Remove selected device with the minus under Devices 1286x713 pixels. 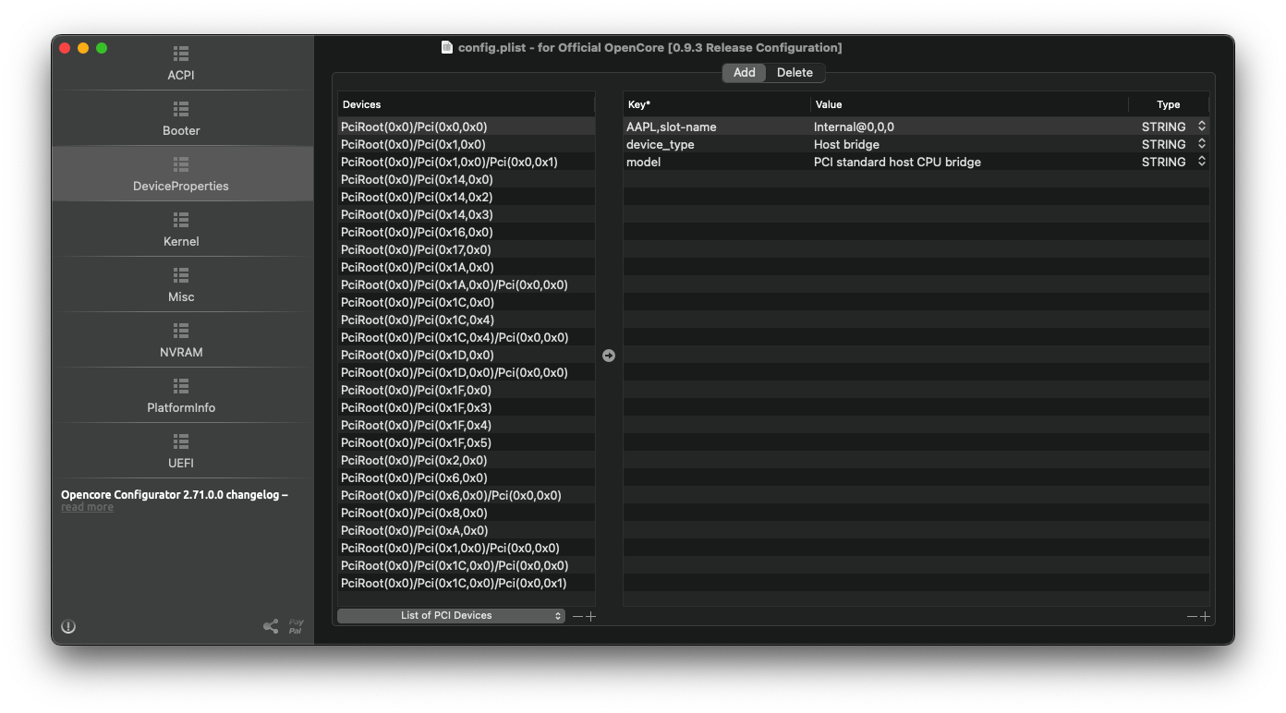[x=577, y=616]
